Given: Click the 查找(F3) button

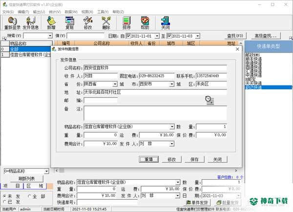Looking at the screenshot, I should (235, 36).
